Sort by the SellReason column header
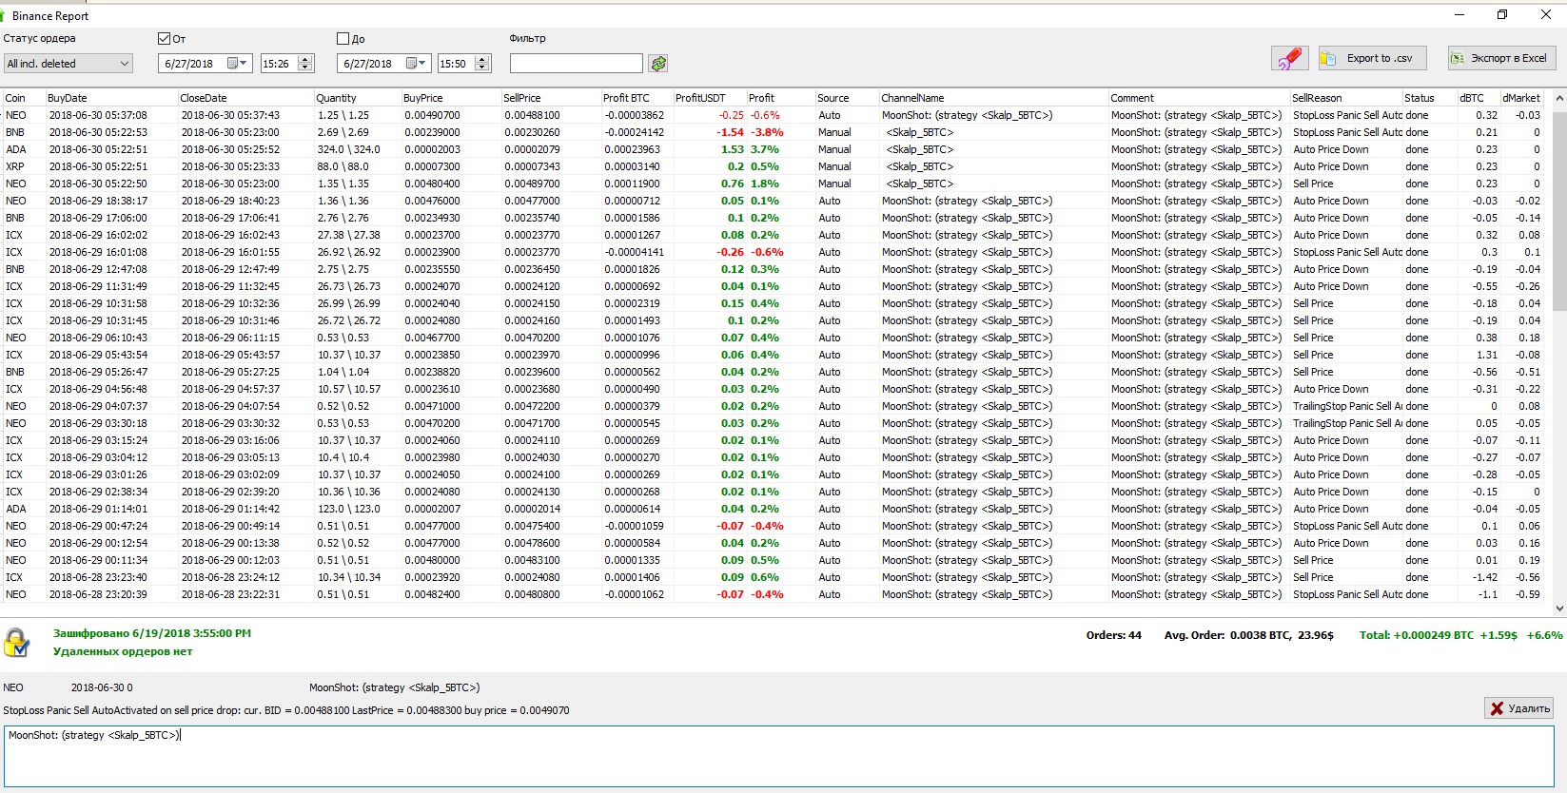1567x793 pixels. [x=1345, y=98]
